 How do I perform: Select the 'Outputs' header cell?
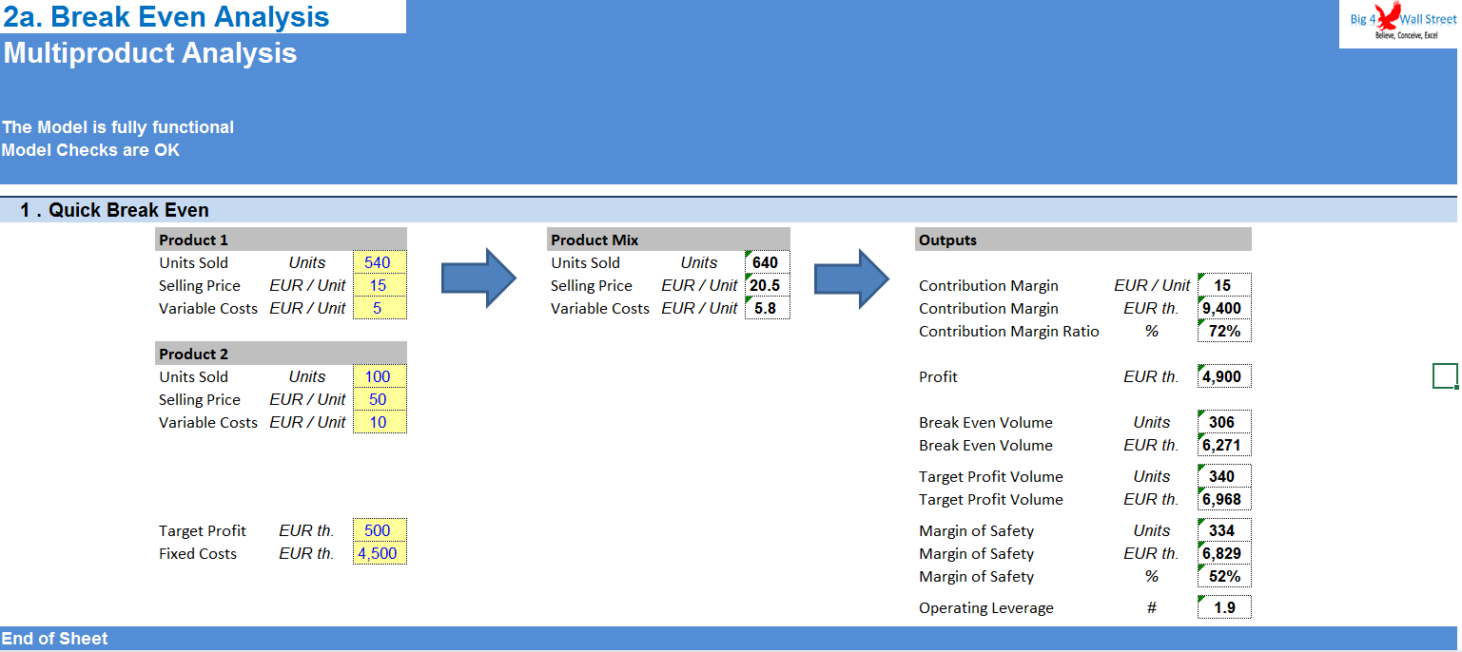click(1083, 240)
